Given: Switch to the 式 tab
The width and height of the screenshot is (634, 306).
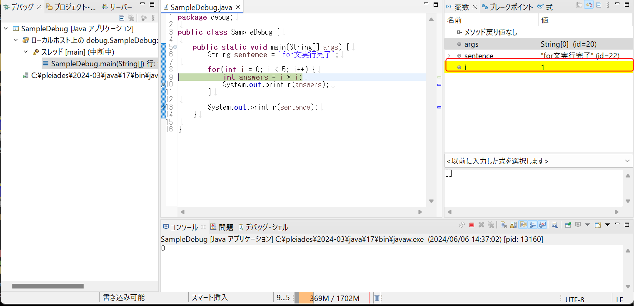Looking at the screenshot, I should pos(545,7).
